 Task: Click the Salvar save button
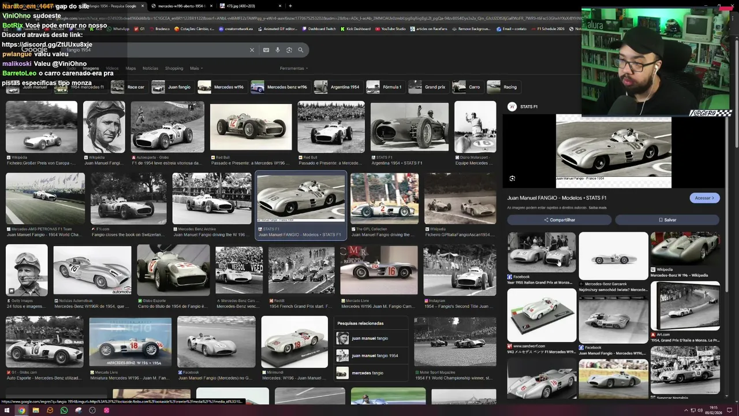click(x=667, y=220)
